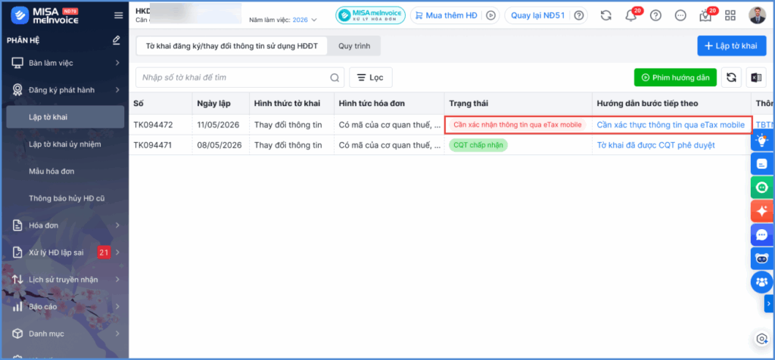Viewport: 775px width, 360px height.
Task: Open Tờ khai đã được CQT phê duyệt link
Action: [x=656, y=145]
